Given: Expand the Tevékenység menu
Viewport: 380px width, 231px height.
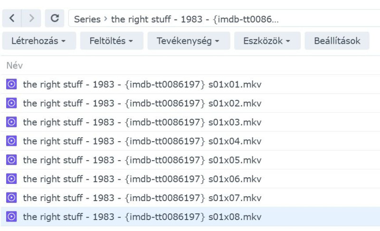Looking at the screenshot, I should [x=189, y=41].
